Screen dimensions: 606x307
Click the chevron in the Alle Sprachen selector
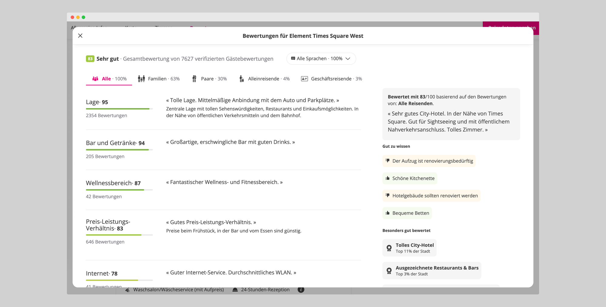point(348,59)
